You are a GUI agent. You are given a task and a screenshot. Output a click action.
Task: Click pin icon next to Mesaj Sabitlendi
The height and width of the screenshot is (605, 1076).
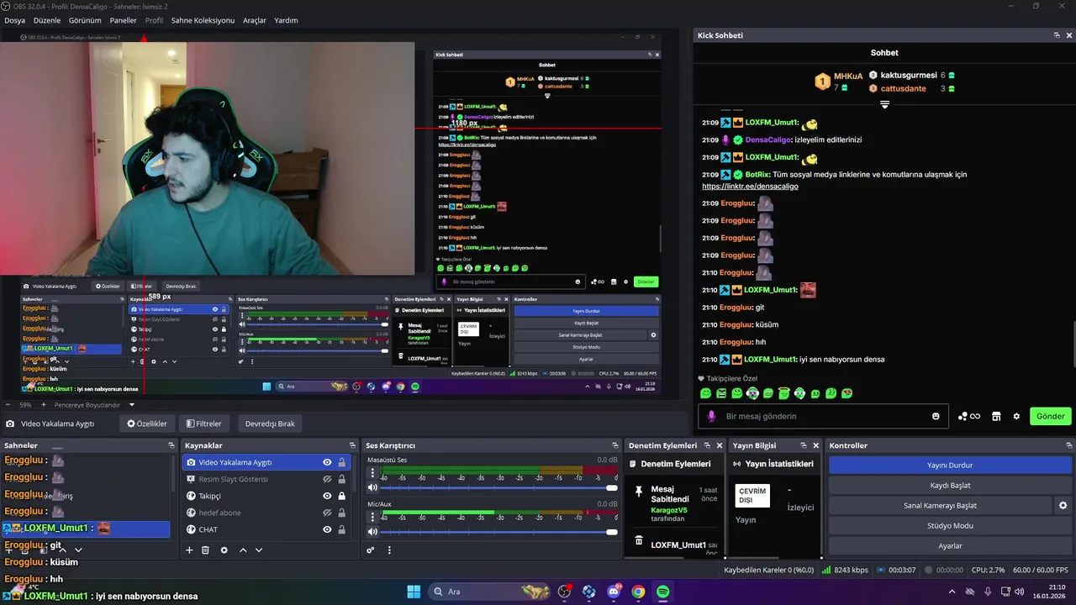(639, 491)
